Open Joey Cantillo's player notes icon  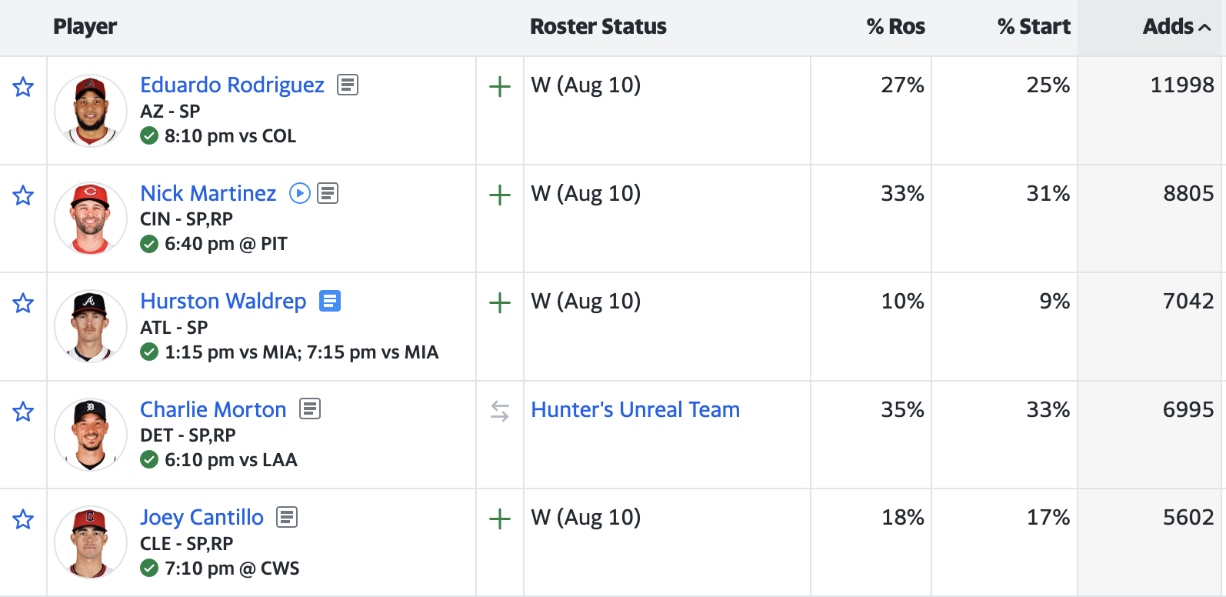tap(287, 517)
